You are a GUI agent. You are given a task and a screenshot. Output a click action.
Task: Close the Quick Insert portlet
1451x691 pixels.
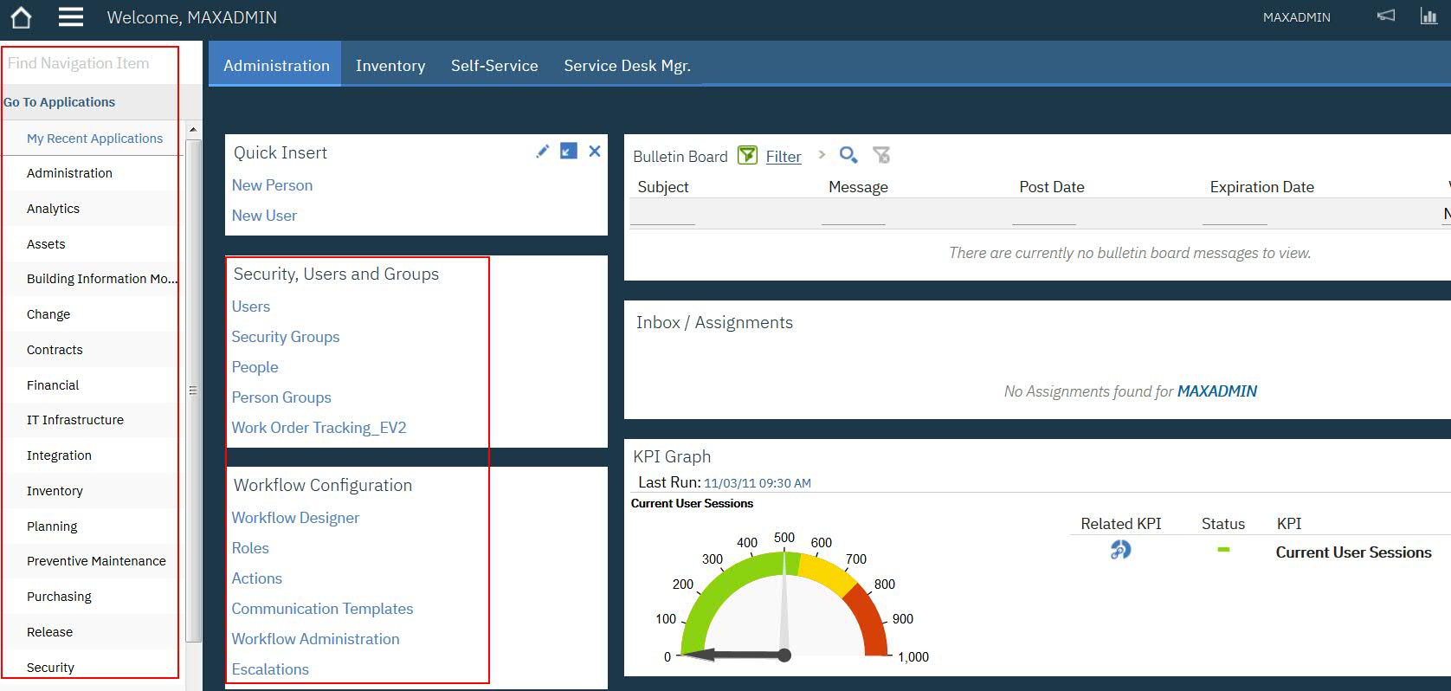point(595,151)
